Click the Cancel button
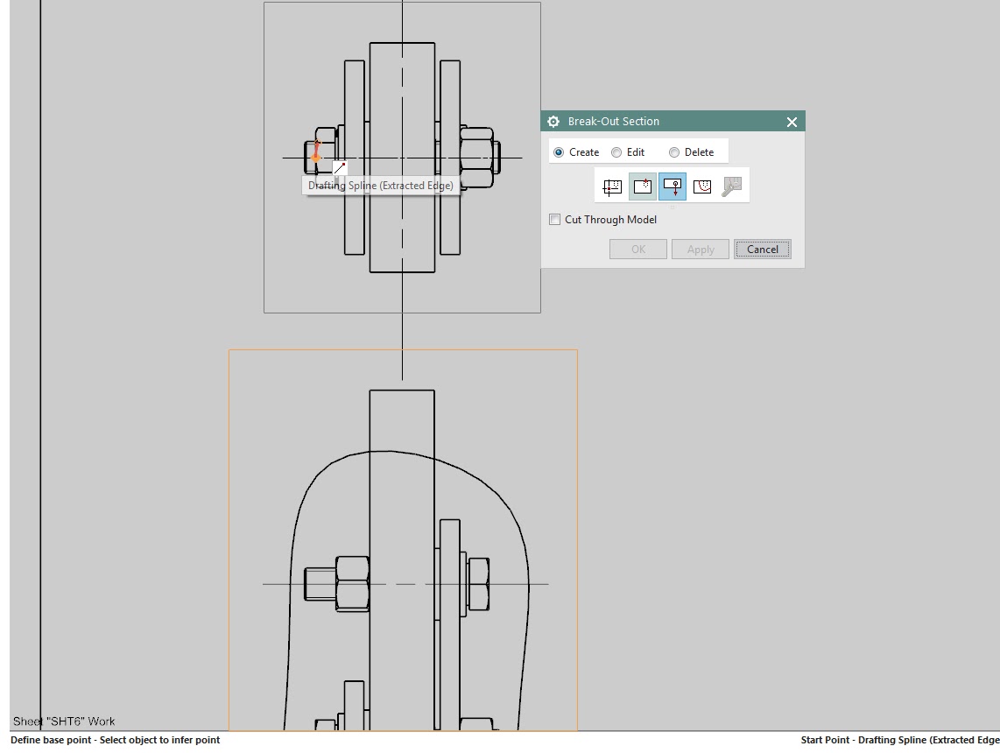The image size is (1000, 753). coord(762,249)
